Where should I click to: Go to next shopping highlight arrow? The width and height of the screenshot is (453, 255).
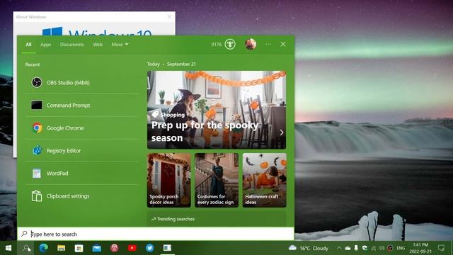pos(282,132)
